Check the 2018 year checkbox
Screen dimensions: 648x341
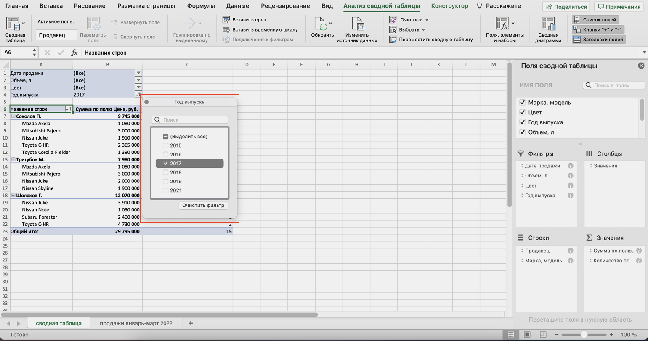tap(165, 172)
